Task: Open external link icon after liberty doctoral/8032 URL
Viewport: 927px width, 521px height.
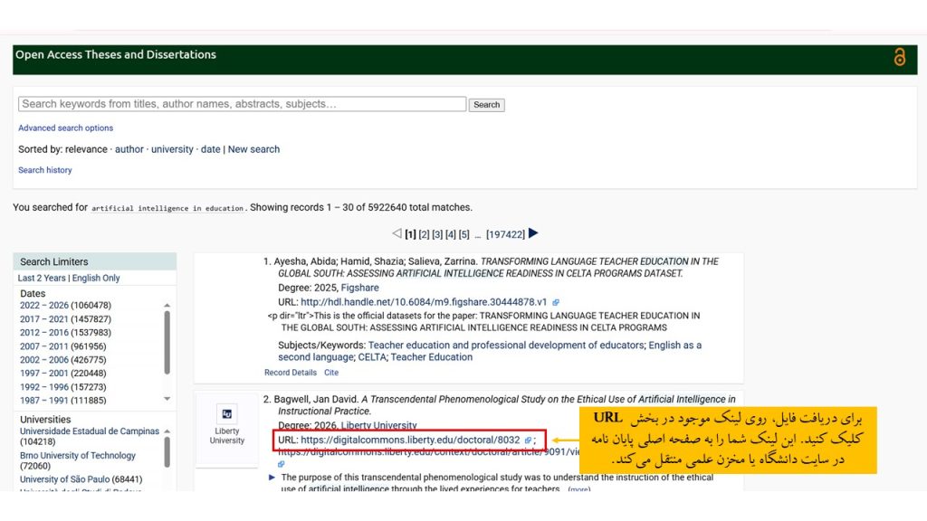Action: coord(528,440)
